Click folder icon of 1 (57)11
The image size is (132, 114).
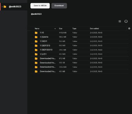coord(36,54)
